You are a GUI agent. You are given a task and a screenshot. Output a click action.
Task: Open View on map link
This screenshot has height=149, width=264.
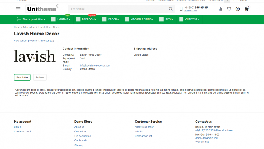[202, 142]
